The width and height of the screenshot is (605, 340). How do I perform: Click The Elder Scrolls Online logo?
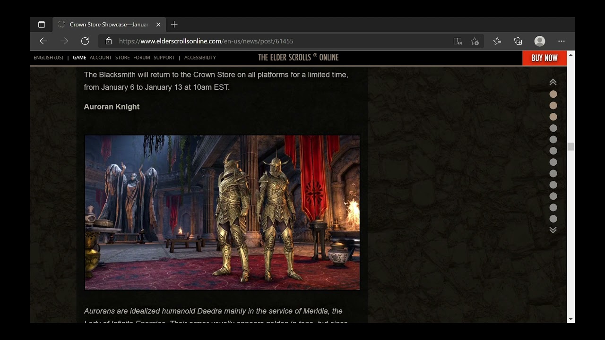click(x=298, y=58)
